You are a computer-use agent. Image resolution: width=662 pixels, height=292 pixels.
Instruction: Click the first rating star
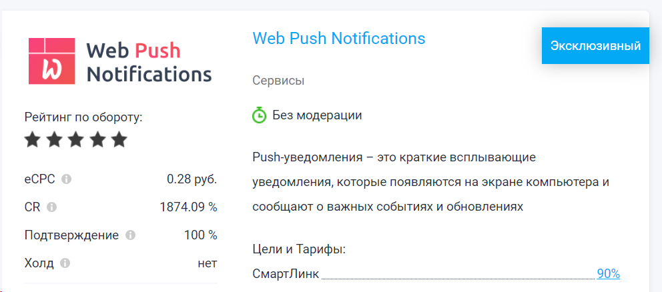click(33, 139)
